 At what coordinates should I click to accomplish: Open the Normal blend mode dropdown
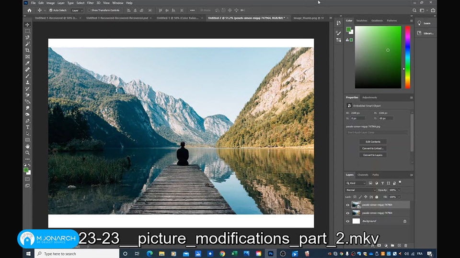click(x=360, y=190)
